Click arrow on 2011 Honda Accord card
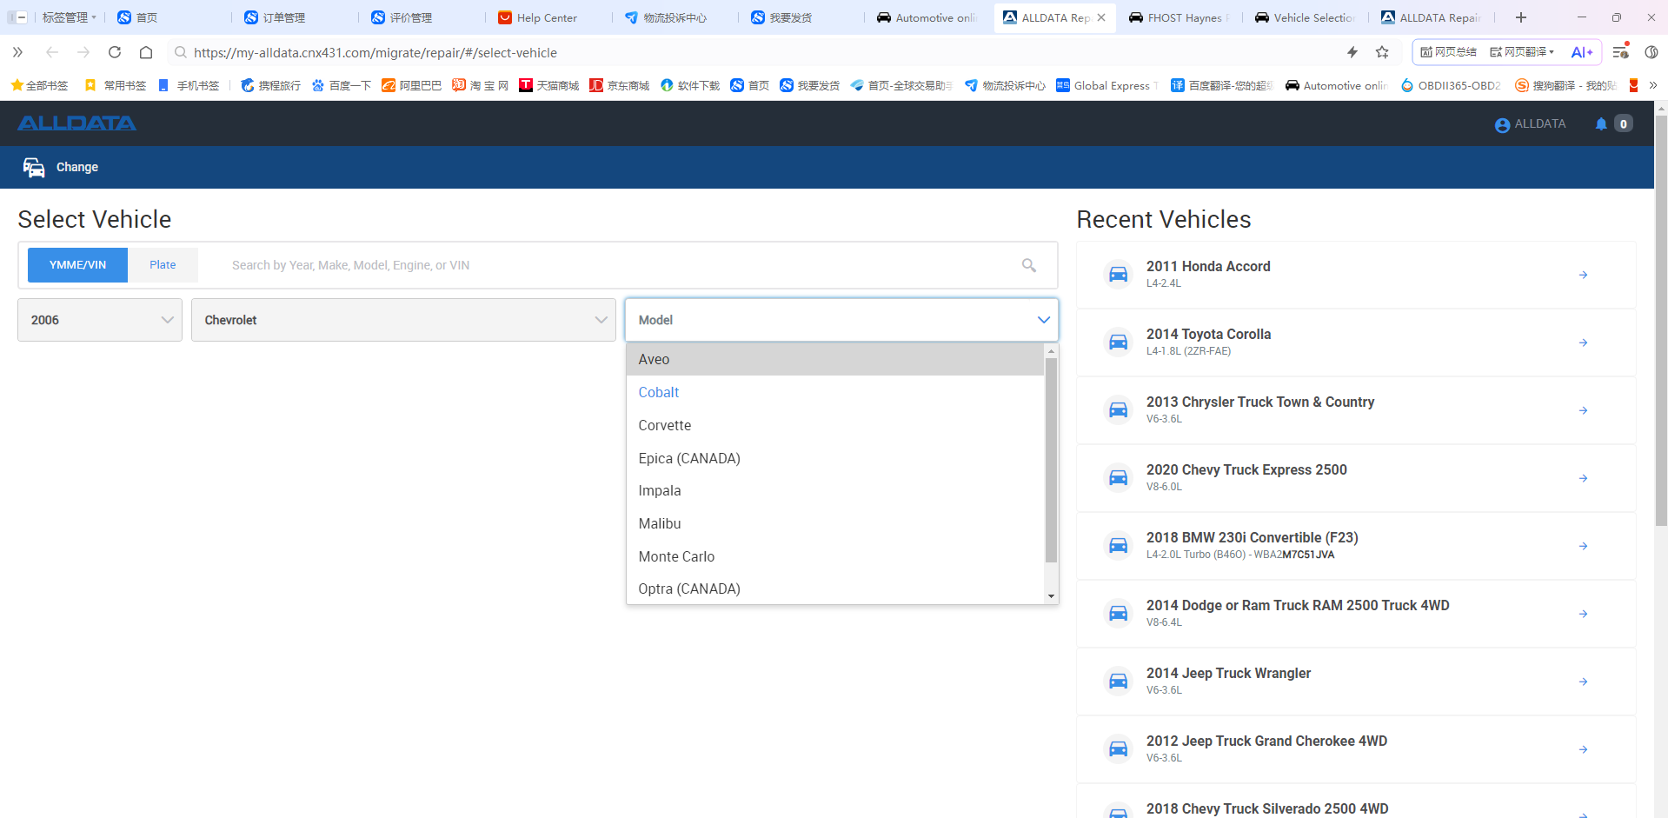This screenshot has height=818, width=1668. [1584, 275]
